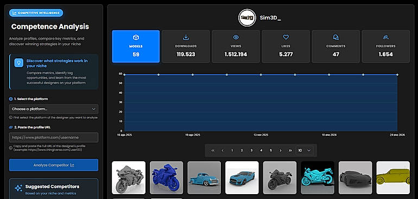Open the Choose a platform dropdown
The height and width of the screenshot is (199, 418).
point(54,109)
